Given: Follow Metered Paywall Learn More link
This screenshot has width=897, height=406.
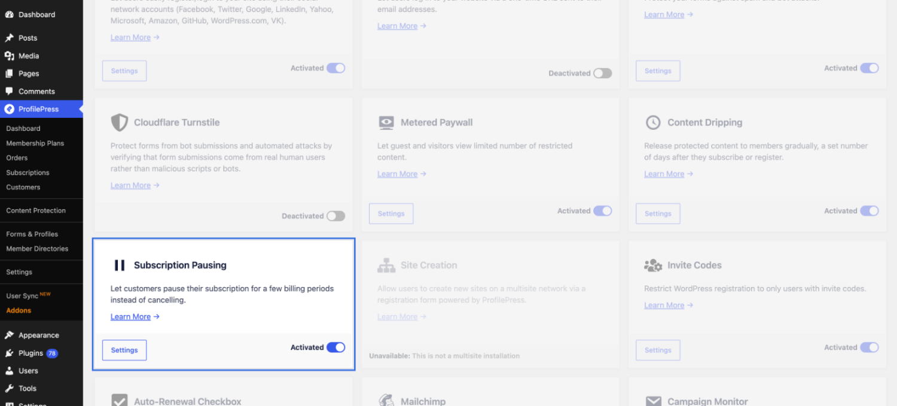Looking at the screenshot, I should [402, 174].
